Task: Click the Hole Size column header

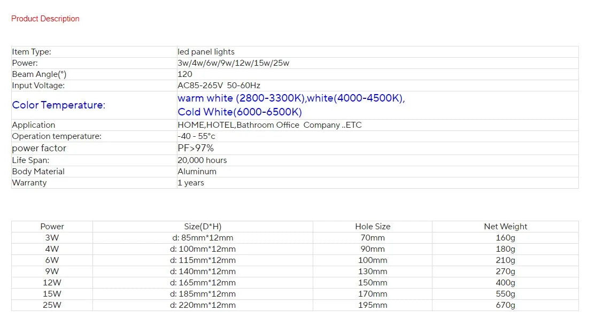Action: click(373, 226)
